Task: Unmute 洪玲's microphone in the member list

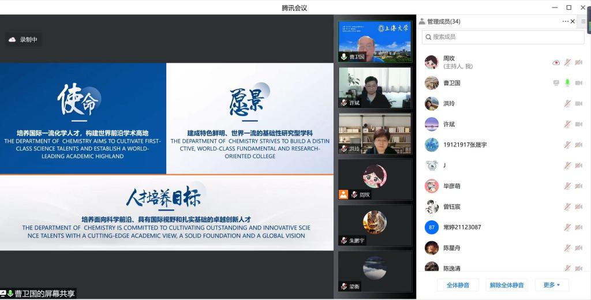Action: (567, 104)
